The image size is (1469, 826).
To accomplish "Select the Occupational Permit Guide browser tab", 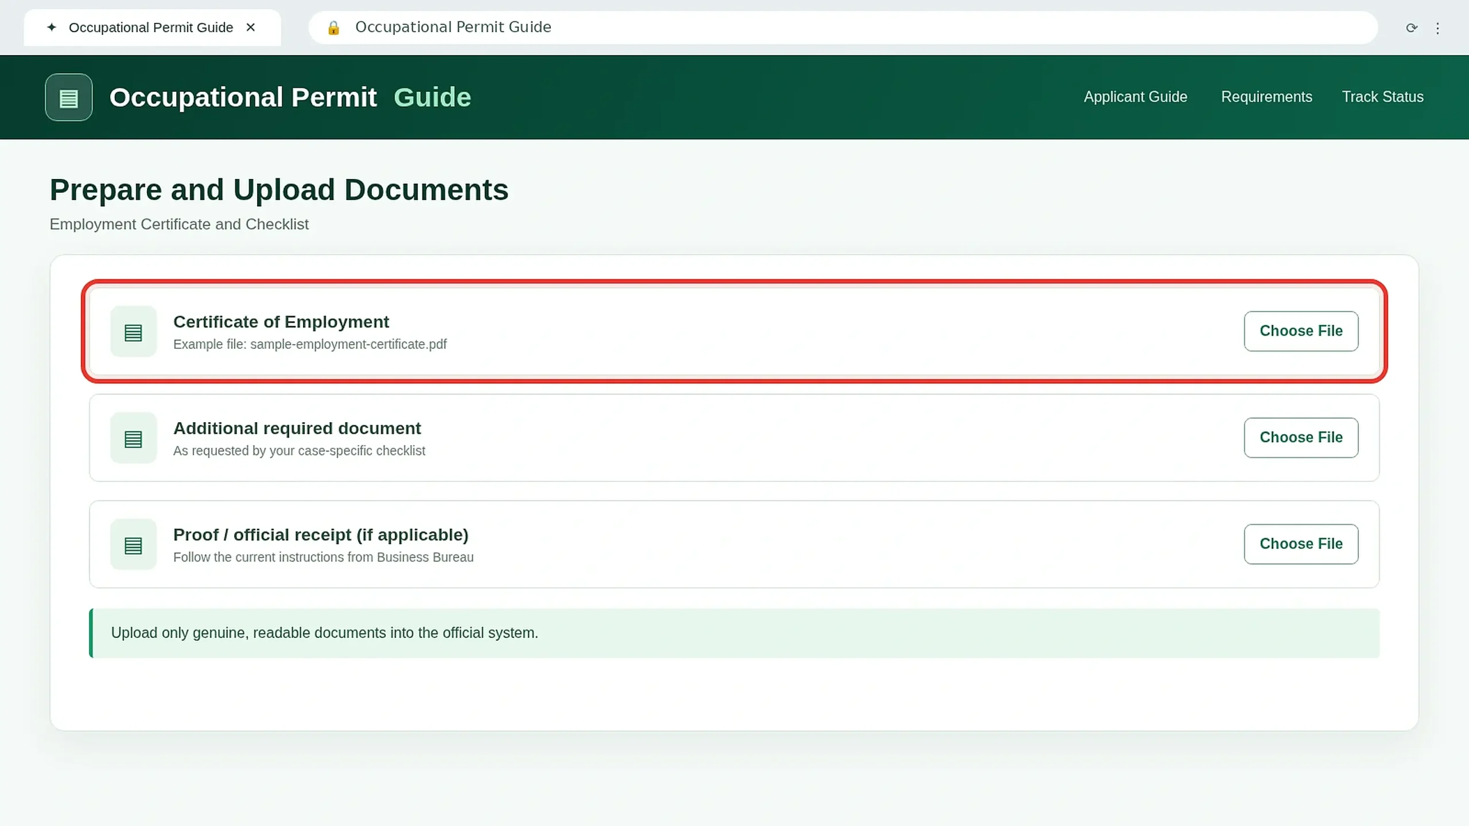I will 152,28.
